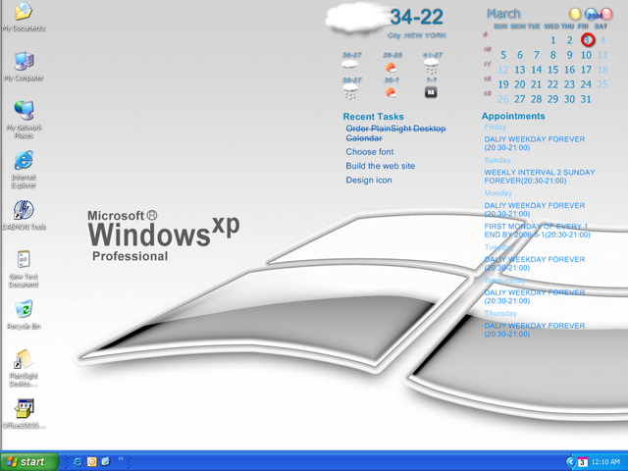
Task: Open Build the web site task
Action: point(381,166)
